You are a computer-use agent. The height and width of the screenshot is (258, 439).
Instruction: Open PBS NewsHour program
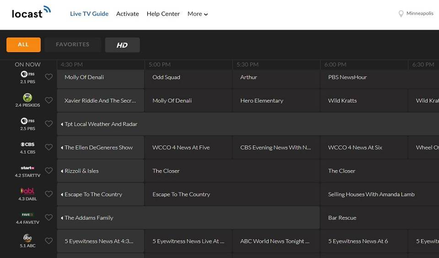[x=380, y=79]
